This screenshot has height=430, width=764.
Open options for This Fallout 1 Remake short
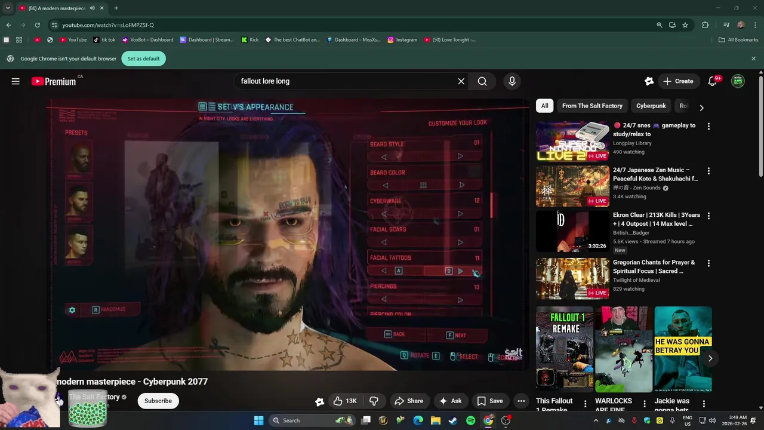(x=585, y=404)
